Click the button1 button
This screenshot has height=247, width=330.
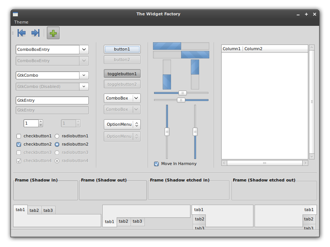(122, 49)
